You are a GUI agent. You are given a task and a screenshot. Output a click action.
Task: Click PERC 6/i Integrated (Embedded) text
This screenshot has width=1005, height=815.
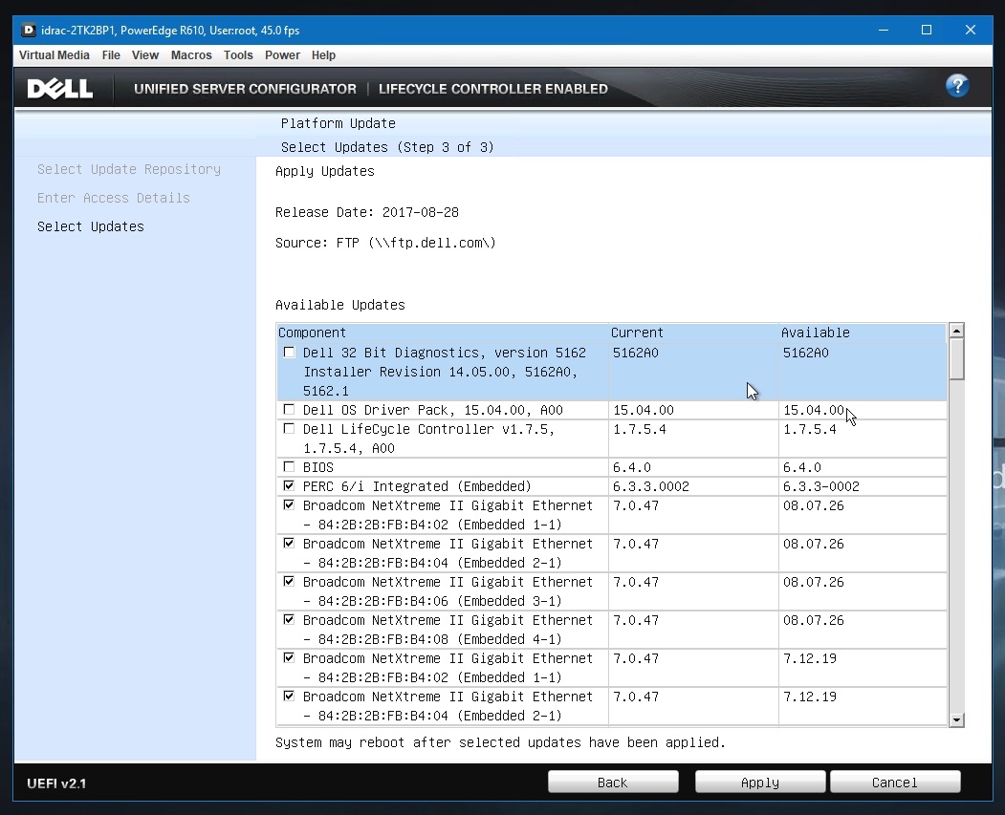(417, 486)
